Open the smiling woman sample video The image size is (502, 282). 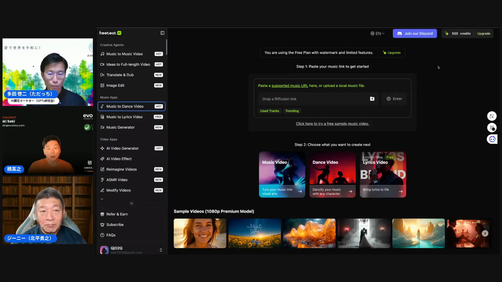(x=200, y=233)
